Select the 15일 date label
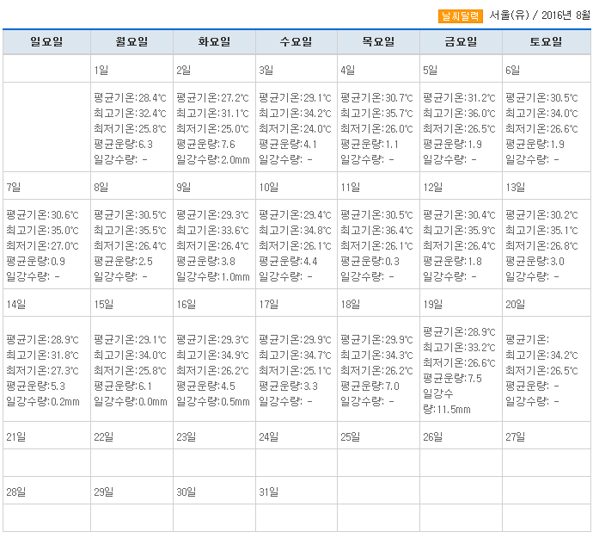This screenshot has width=593, height=538. (x=103, y=304)
